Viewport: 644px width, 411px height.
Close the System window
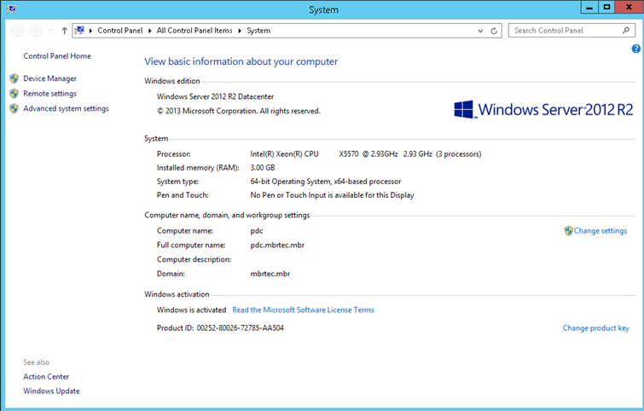(x=629, y=8)
